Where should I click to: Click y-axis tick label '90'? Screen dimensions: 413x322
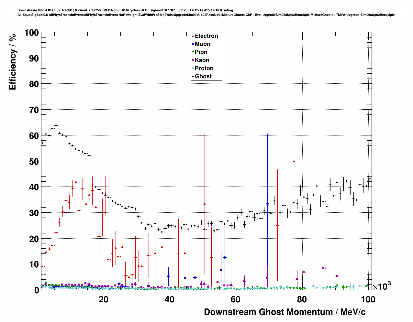(34, 58)
